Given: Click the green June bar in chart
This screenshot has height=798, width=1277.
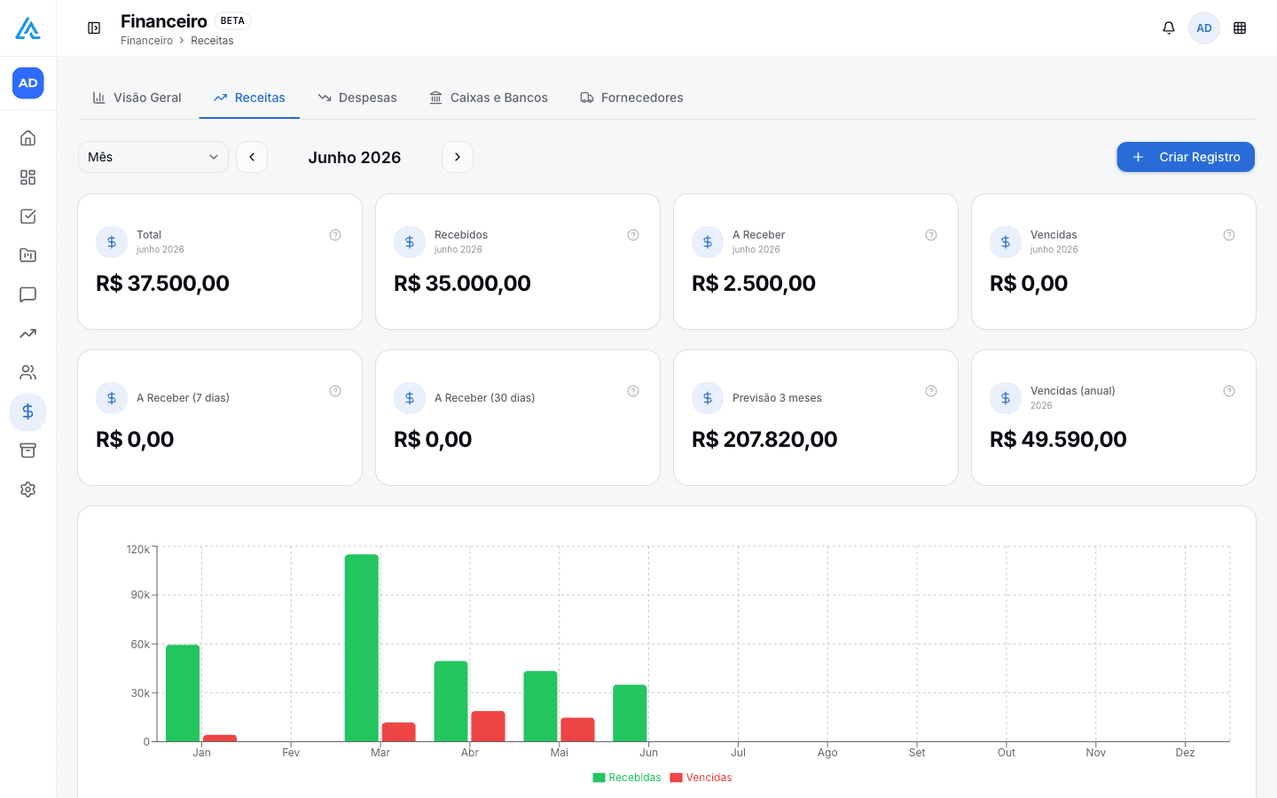Looking at the screenshot, I should pos(630,713).
